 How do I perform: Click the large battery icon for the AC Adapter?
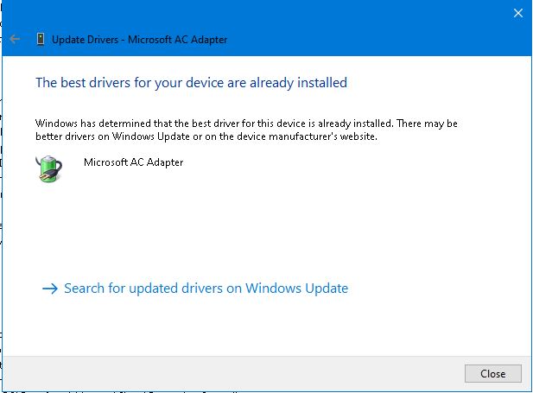pos(49,168)
